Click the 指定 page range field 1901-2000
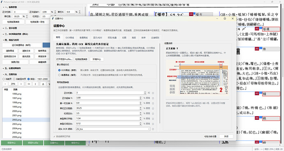 (x=43, y=79)
